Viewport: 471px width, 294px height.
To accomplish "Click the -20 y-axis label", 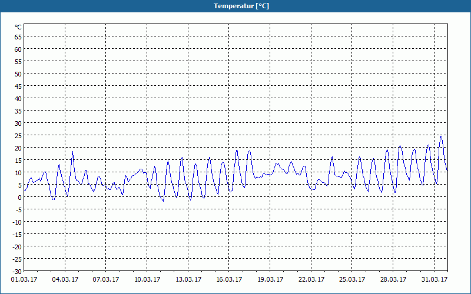I will point(17,246).
